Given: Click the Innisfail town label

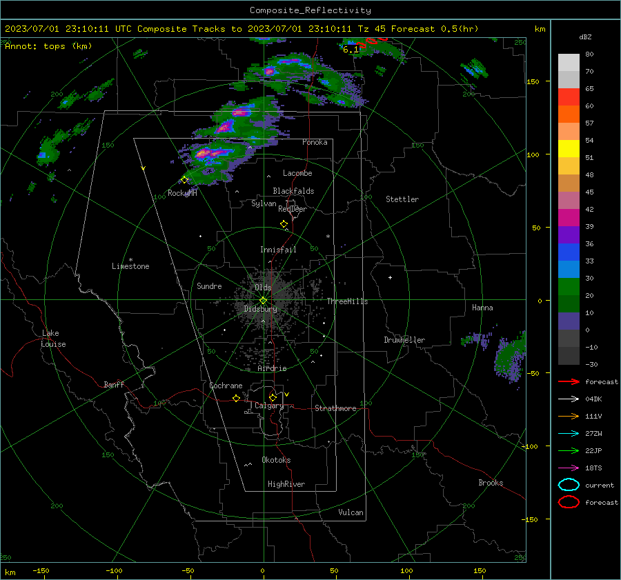Looking at the screenshot, I should [x=278, y=250].
